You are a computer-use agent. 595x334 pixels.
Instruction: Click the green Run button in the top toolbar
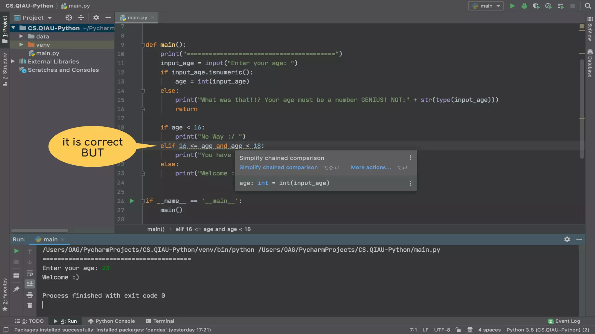coord(512,6)
